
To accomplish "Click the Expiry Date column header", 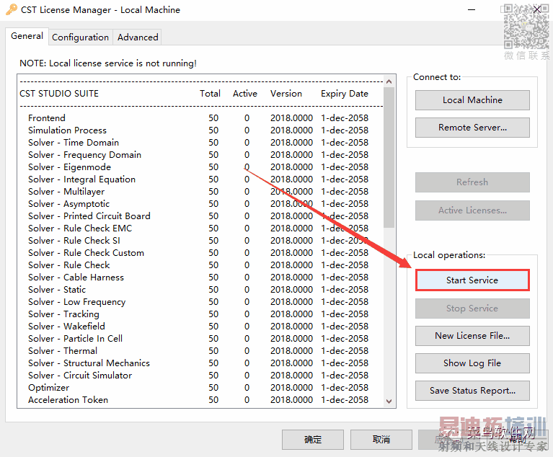I will coord(345,94).
